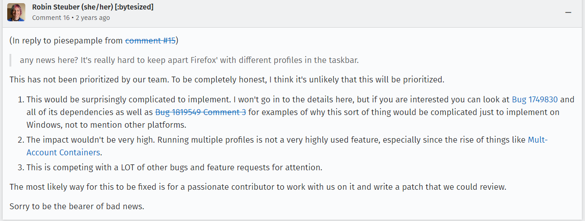Click the quoted 'any news here?' text block
This screenshot has height=221, width=585.
click(189, 60)
